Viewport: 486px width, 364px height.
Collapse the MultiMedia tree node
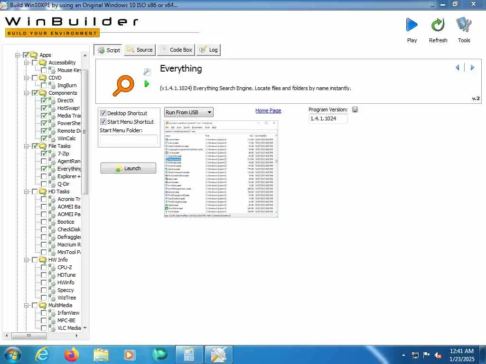point(27,305)
